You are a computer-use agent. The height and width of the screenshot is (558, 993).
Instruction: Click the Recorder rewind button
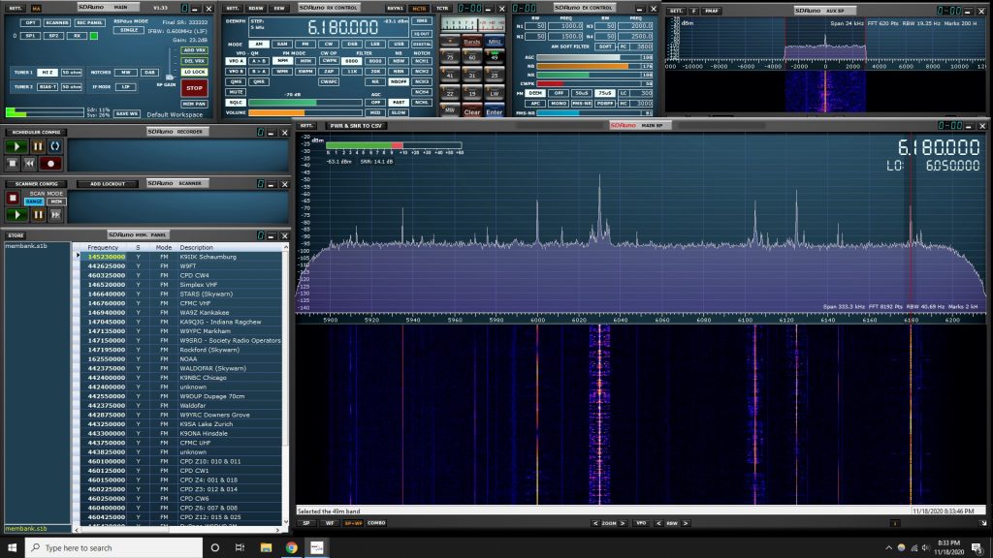point(30,163)
